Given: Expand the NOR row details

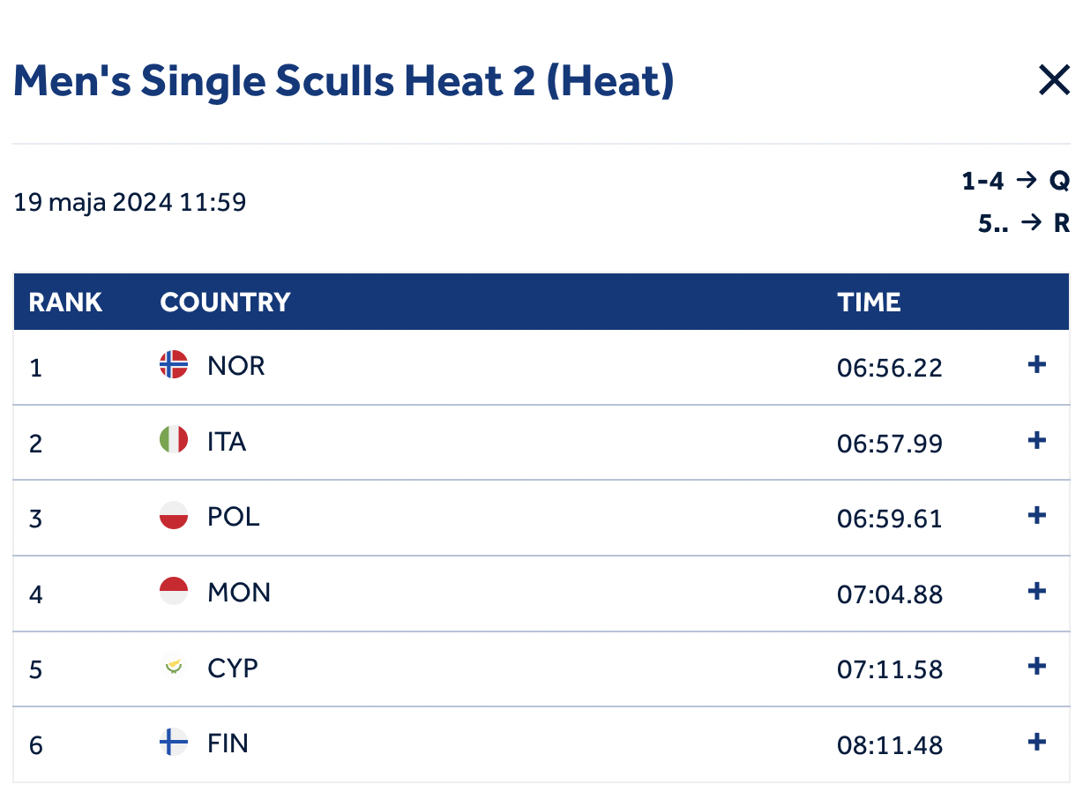Looking at the screenshot, I should pos(1037,365).
